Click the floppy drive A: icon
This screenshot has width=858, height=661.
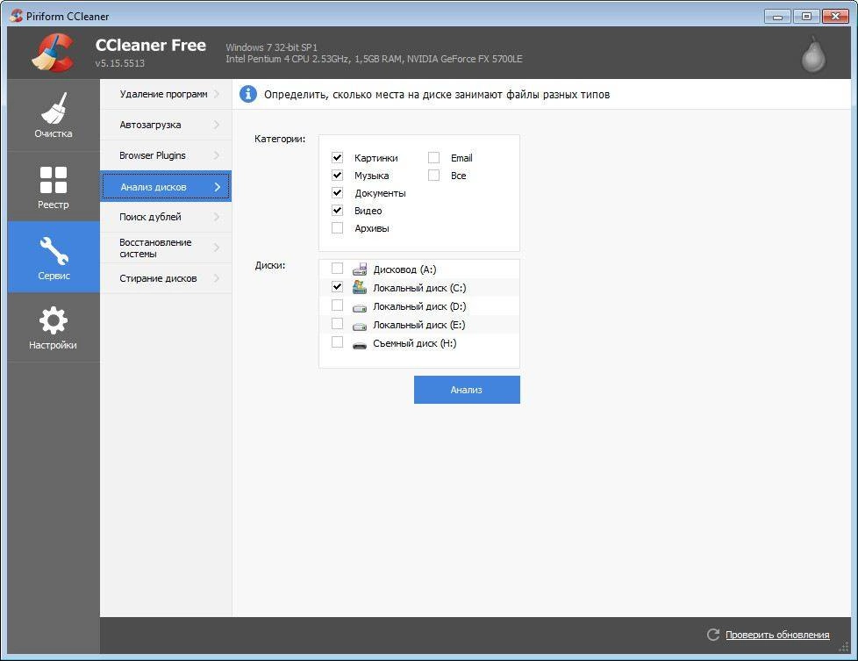pyautogui.click(x=360, y=269)
